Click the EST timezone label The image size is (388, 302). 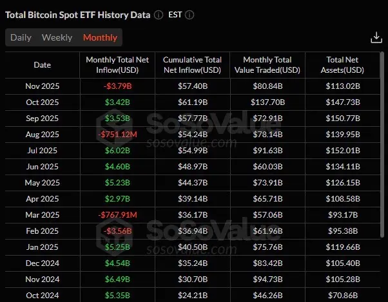175,14
